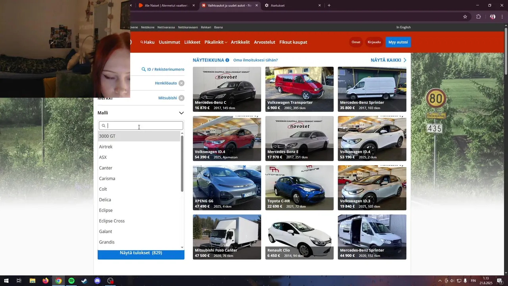Open the volume control in the tray
Viewport: 508px width, 286px height.
(x=452, y=281)
